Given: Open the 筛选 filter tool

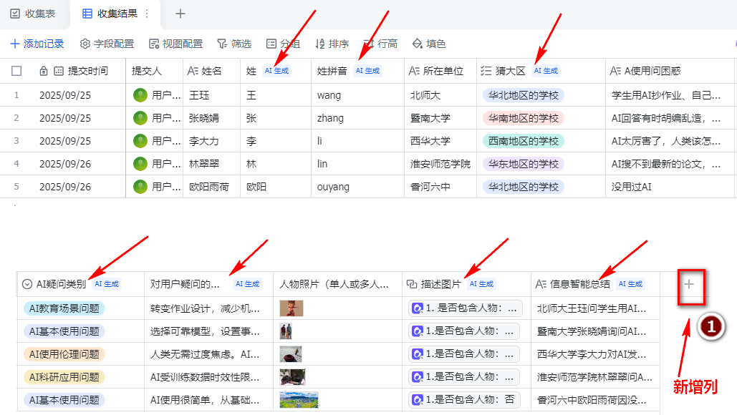Looking at the screenshot, I should [x=234, y=43].
